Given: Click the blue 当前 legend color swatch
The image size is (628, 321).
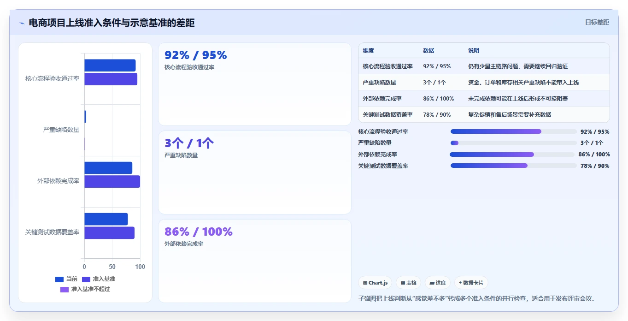Looking at the screenshot, I should (59, 279).
